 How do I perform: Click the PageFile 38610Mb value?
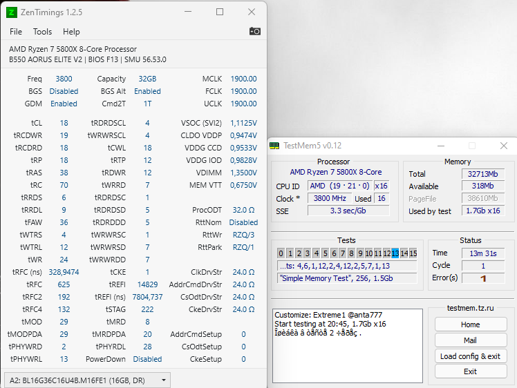tap(483, 198)
